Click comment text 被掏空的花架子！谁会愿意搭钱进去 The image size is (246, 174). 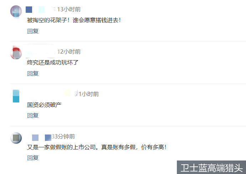point(74,20)
